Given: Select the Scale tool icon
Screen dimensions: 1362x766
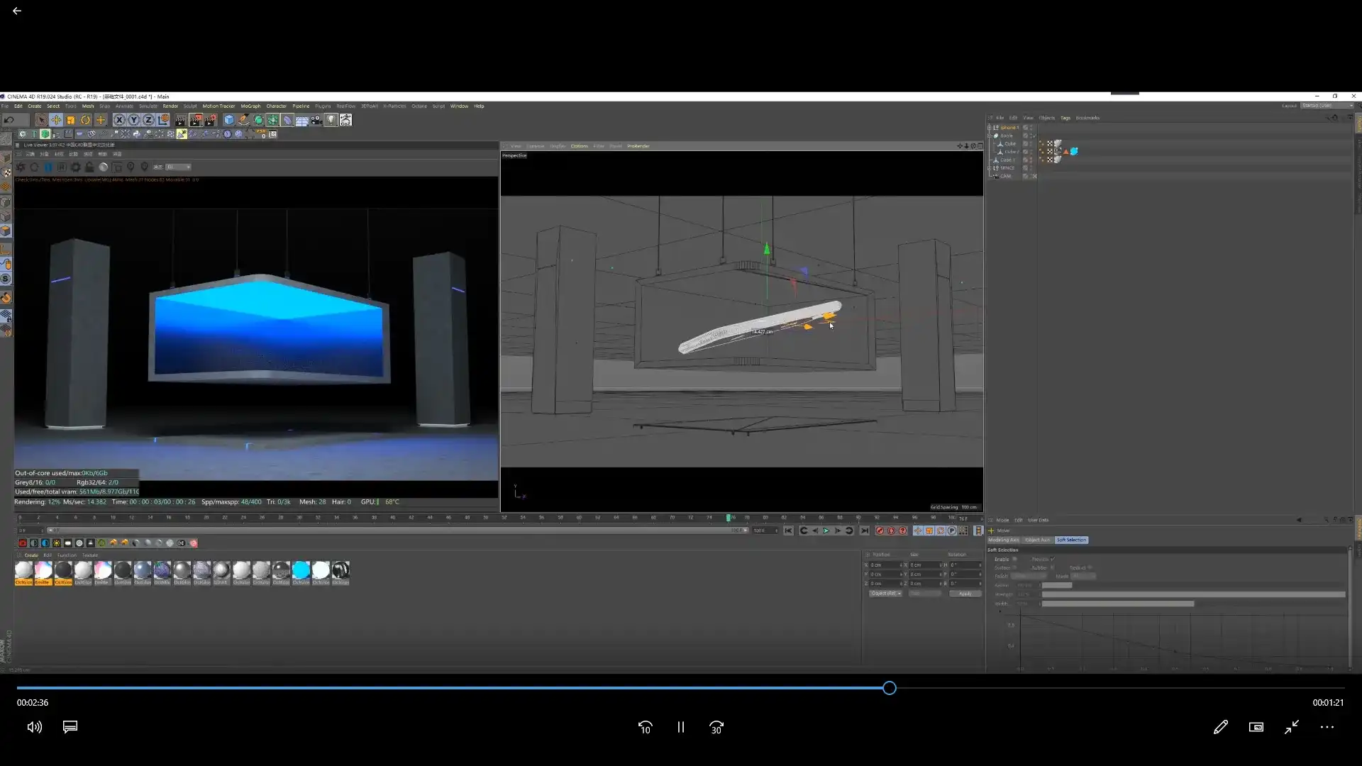Looking at the screenshot, I should point(71,120).
